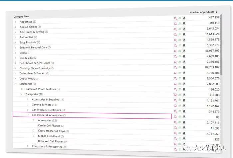Image resolution: width=233 pixels, height=158 pixels.
Task: Collapse highlighted Cell Phones & Accessories (5)
Action: pos(28,115)
